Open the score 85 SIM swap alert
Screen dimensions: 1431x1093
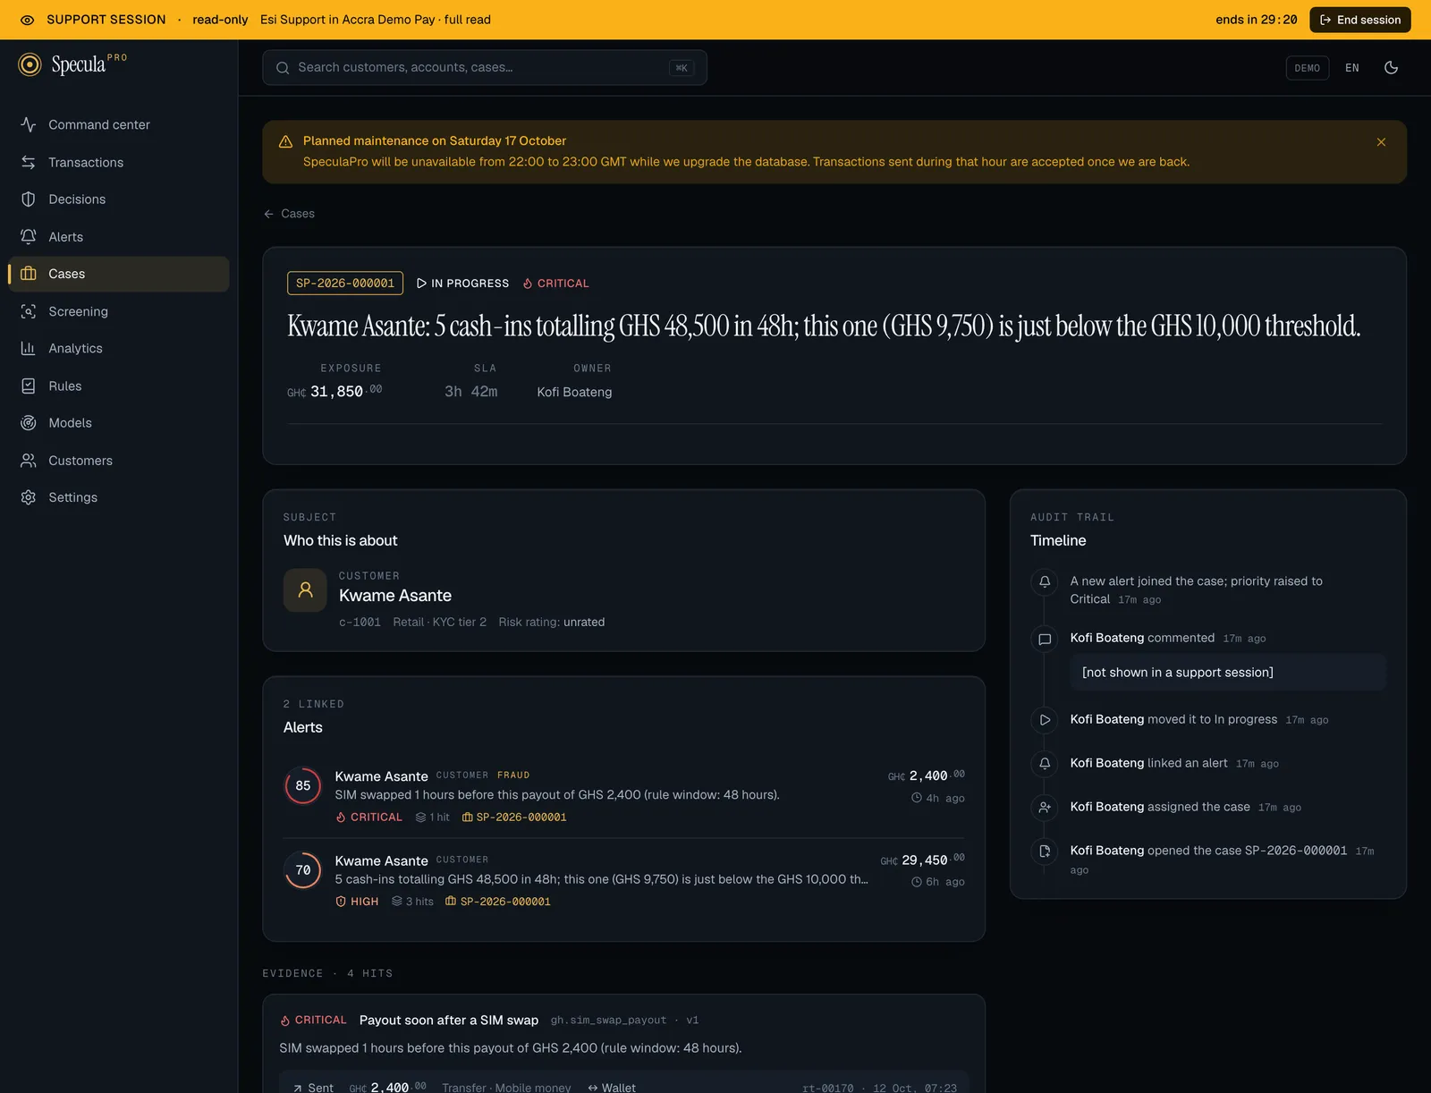coord(623,796)
